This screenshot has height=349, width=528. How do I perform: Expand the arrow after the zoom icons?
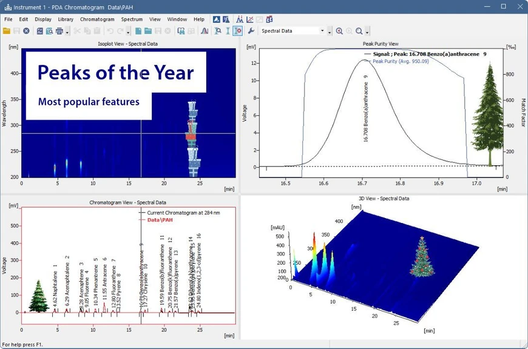click(367, 32)
